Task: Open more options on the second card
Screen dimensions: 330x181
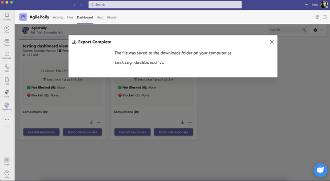Action: click(190, 122)
